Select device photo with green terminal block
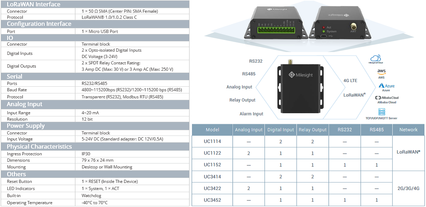This screenshot has height=207, width=426. point(276,22)
